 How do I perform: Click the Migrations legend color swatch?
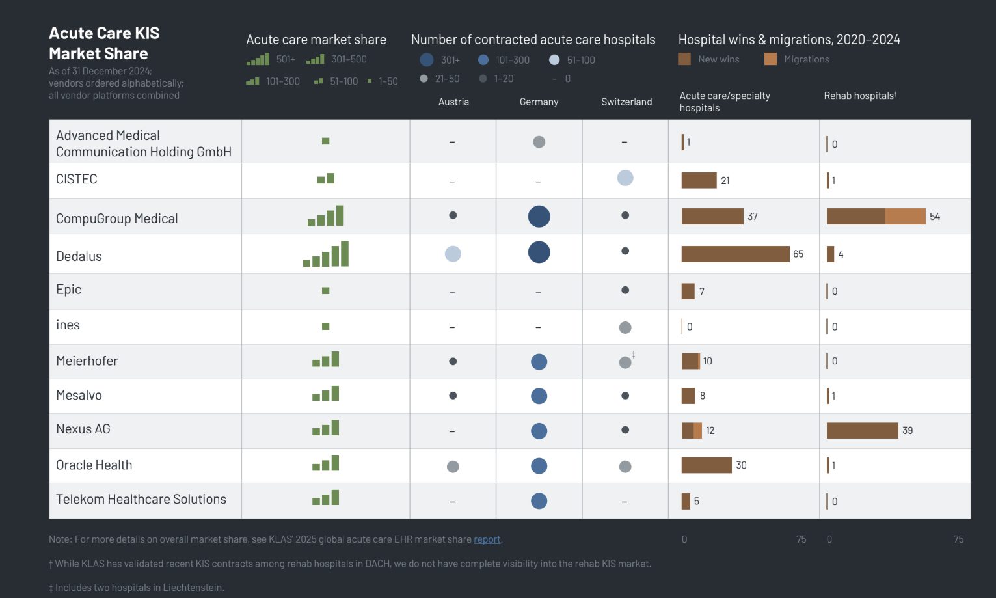coord(770,59)
